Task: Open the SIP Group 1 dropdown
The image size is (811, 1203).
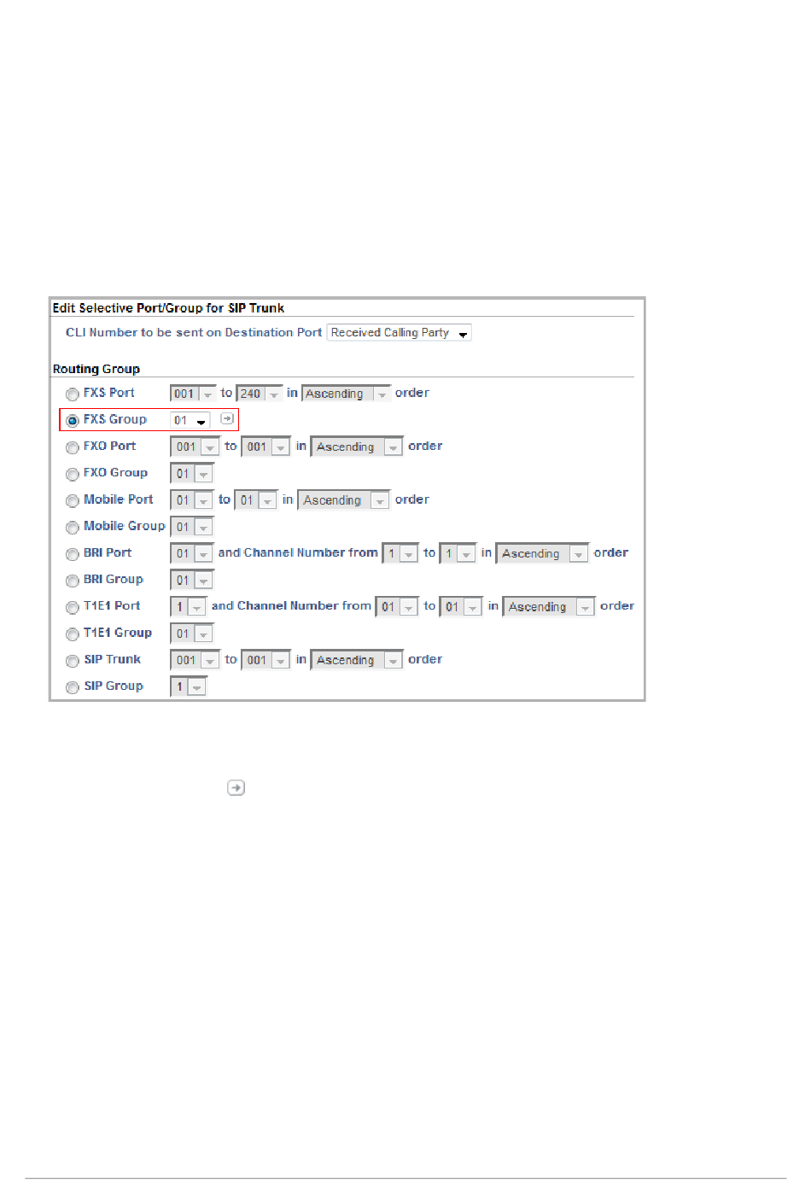Action: [189, 686]
